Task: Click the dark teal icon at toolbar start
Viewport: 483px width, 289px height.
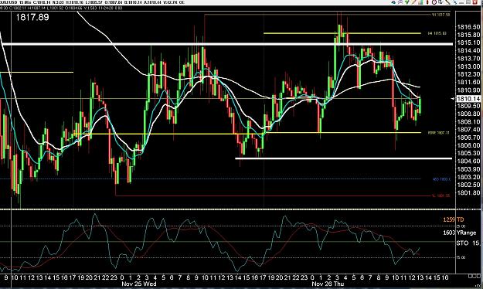Action: [393, 2]
